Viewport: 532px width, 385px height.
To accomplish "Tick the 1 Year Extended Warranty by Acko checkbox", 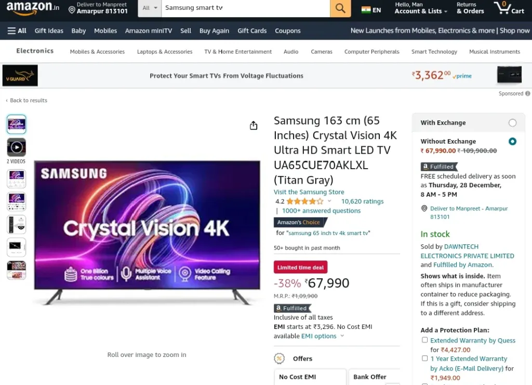I will coord(424,358).
